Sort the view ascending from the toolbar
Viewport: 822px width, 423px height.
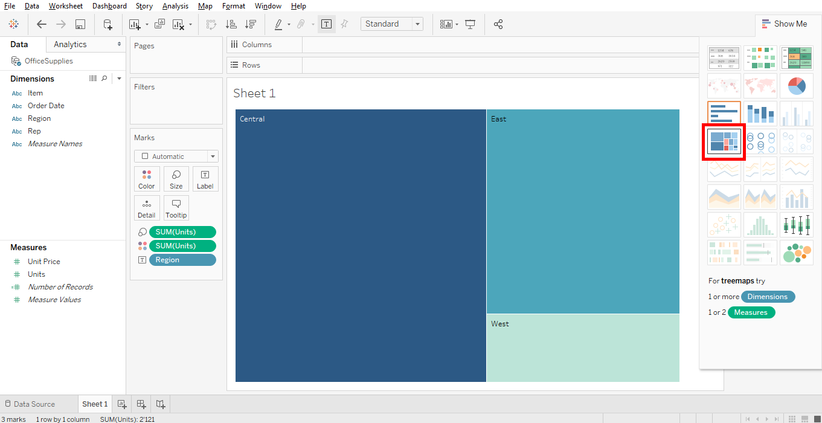coord(231,24)
